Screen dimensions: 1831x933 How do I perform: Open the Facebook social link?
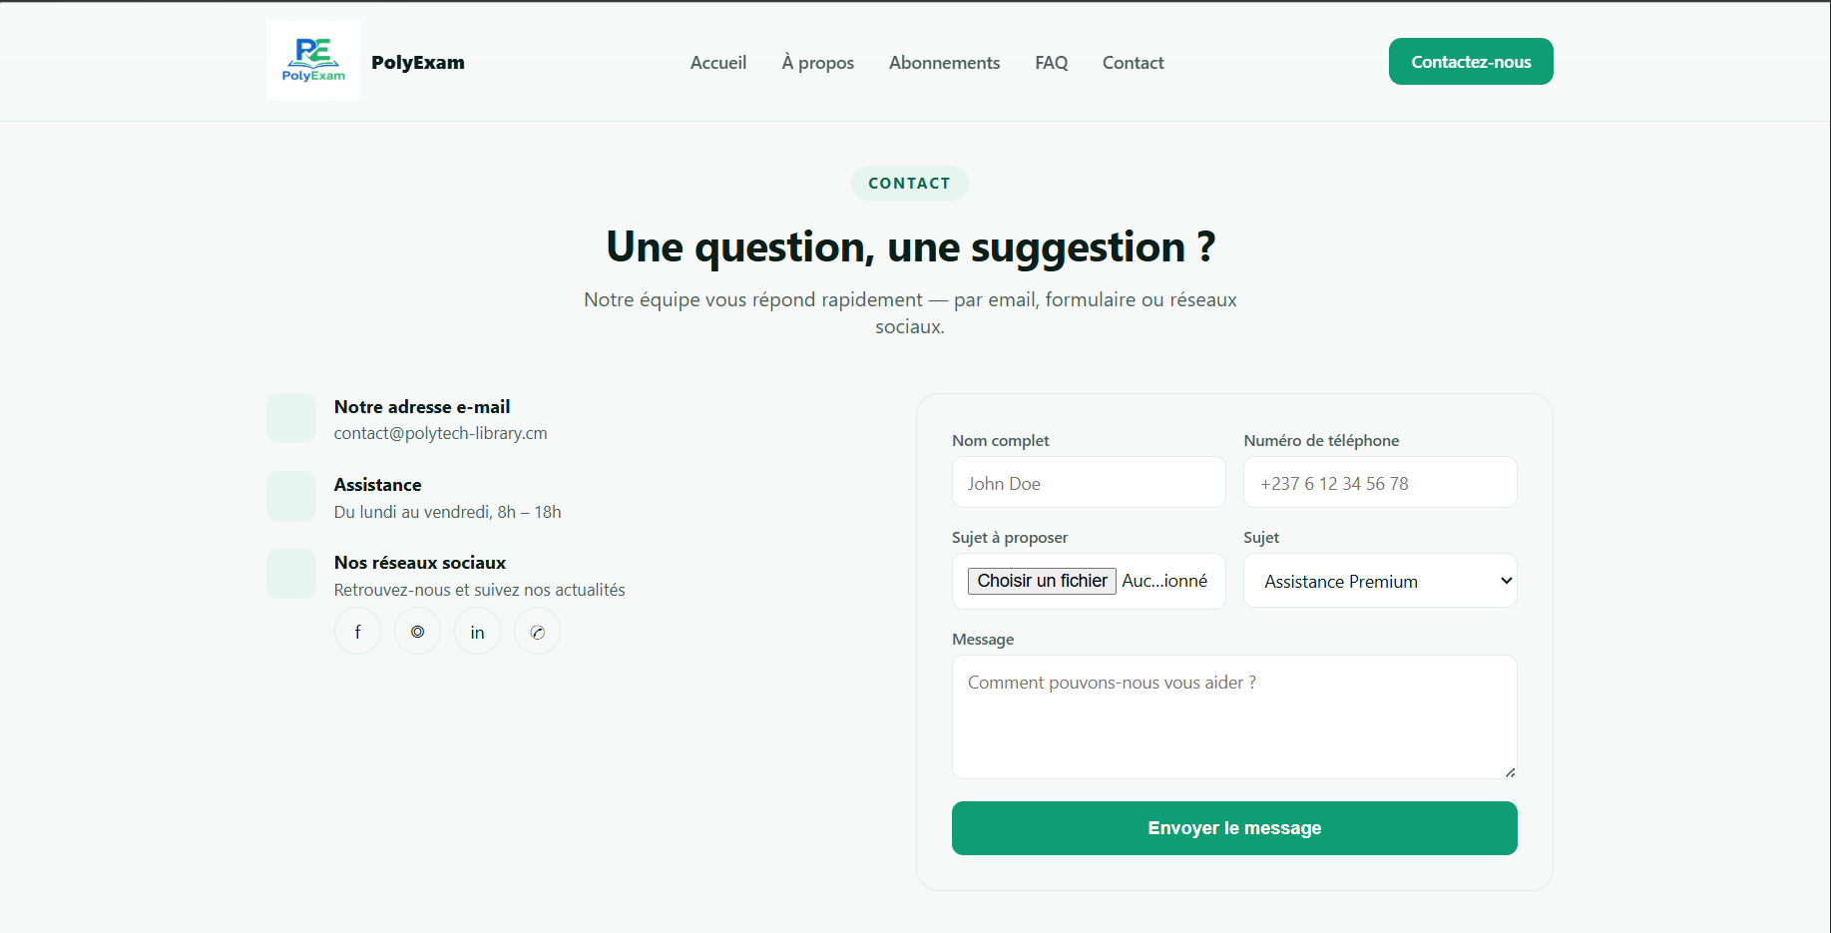tap(357, 632)
